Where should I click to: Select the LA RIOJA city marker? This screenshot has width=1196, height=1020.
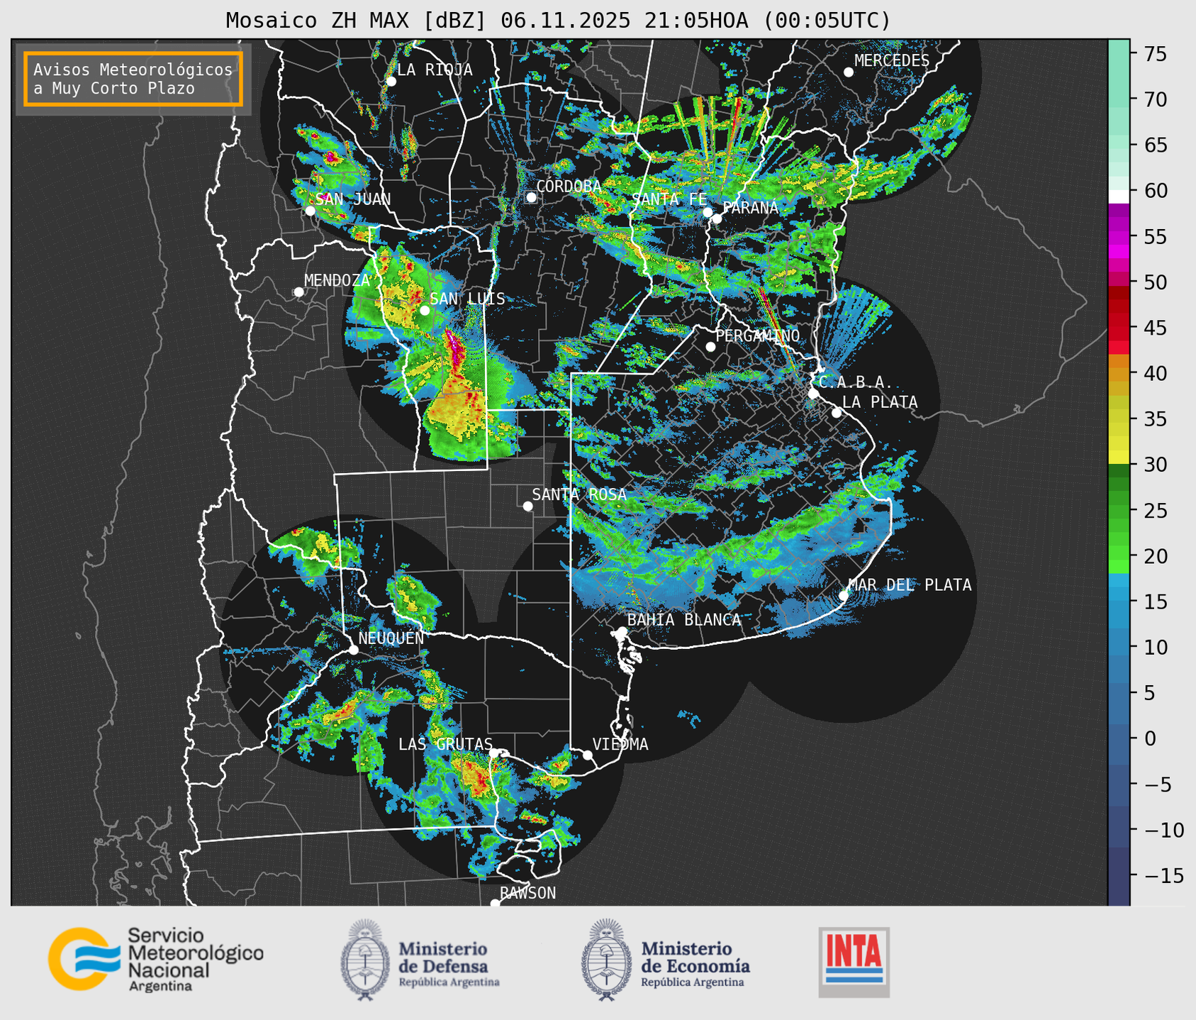tap(391, 82)
